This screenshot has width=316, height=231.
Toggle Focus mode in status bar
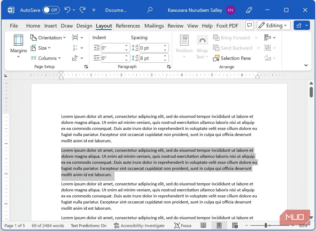183,225
